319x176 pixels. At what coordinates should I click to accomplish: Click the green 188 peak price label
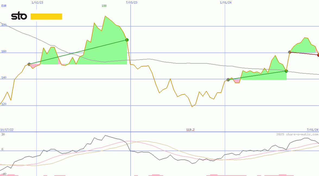point(104,6)
